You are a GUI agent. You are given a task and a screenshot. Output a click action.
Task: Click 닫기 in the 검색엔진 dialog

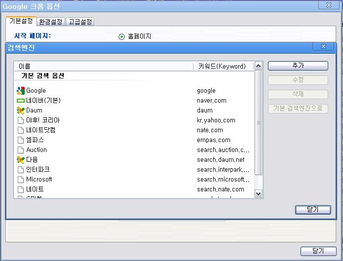313,210
